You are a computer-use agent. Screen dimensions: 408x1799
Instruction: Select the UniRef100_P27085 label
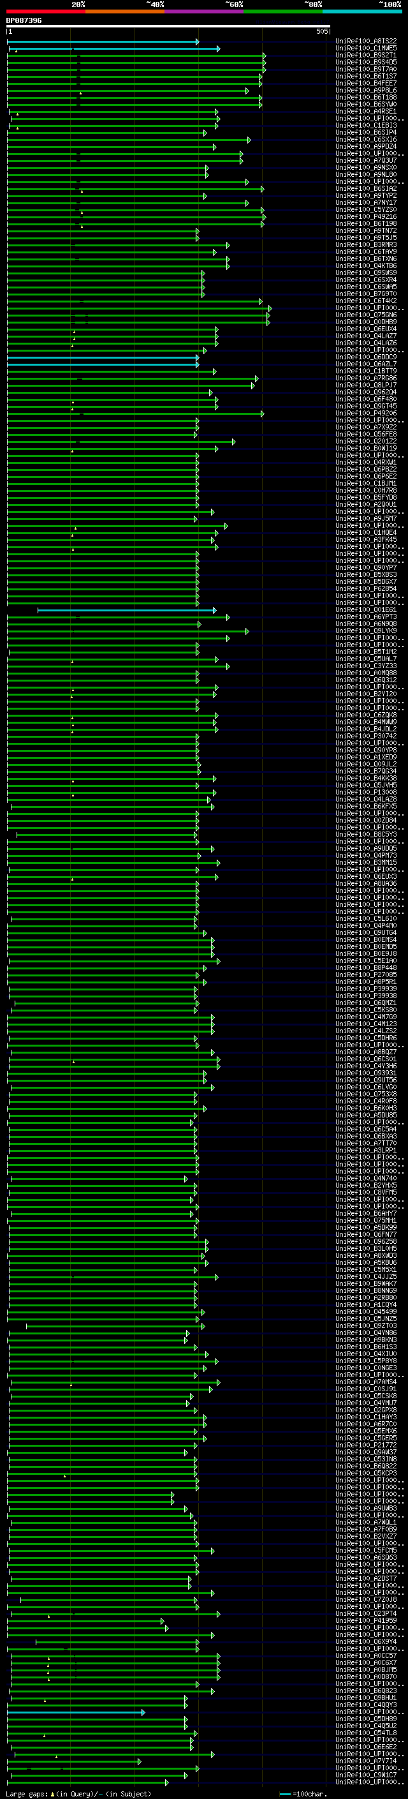click(366, 975)
